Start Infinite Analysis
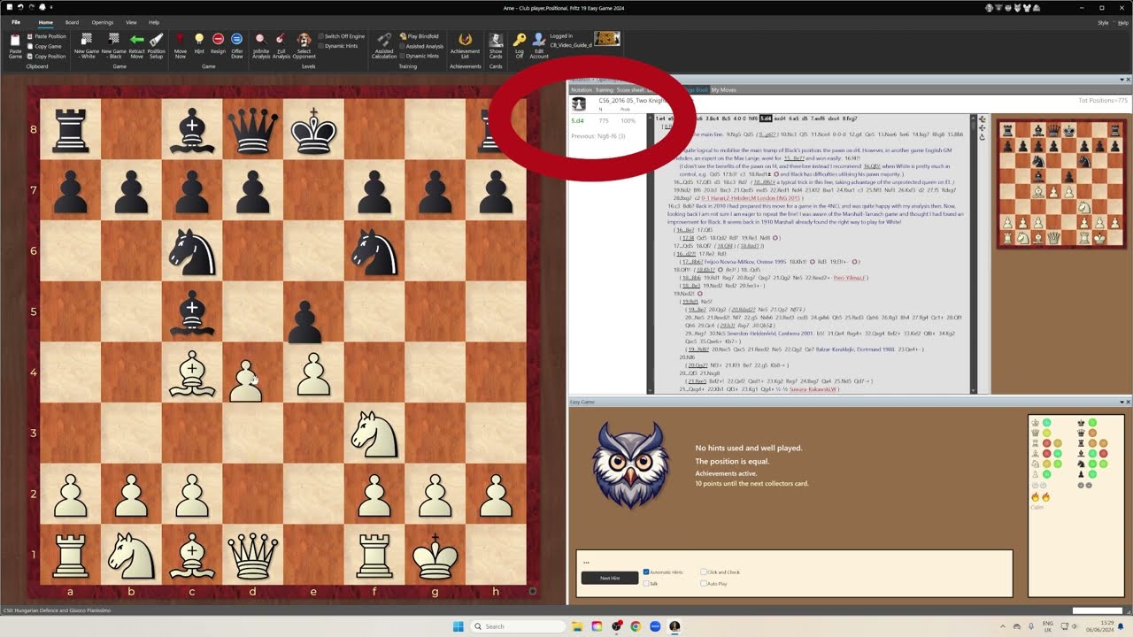This screenshot has height=637, width=1133. click(x=260, y=46)
